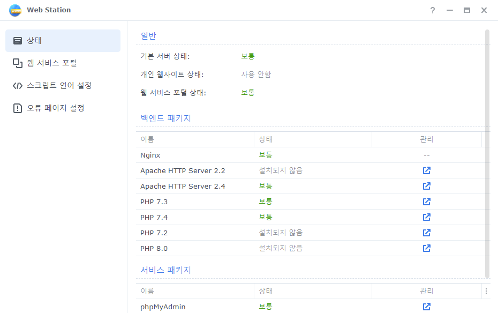Image resolution: width=498 pixels, height=313 pixels.
Task: Close the Web Station window
Action: [x=484, y=10]
